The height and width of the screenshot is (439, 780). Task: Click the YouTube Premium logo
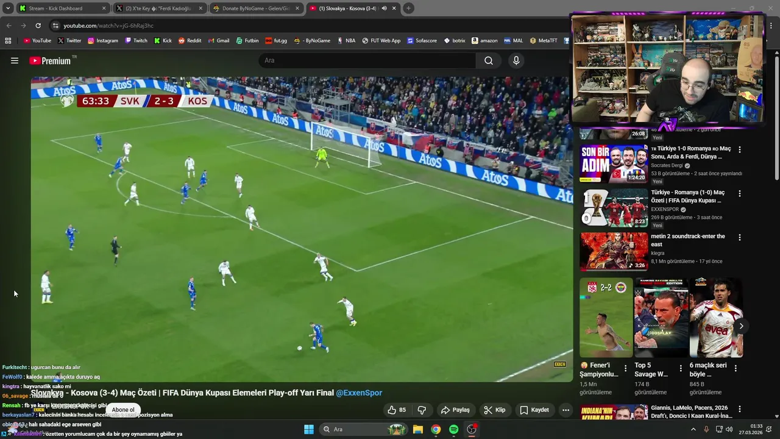click(50, 60)
